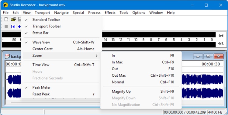Click the document icon of the background.wav child window
228x115 pixels.
tap(7, 56)
